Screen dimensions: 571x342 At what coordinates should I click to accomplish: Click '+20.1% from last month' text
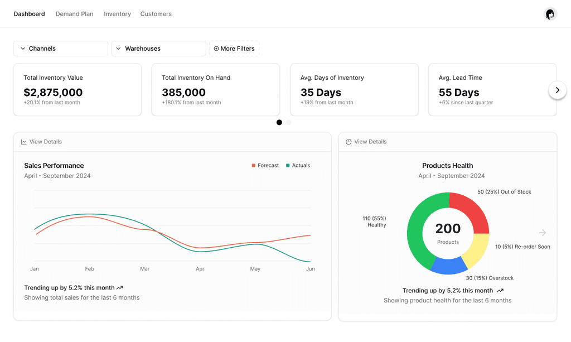point(52,103)
